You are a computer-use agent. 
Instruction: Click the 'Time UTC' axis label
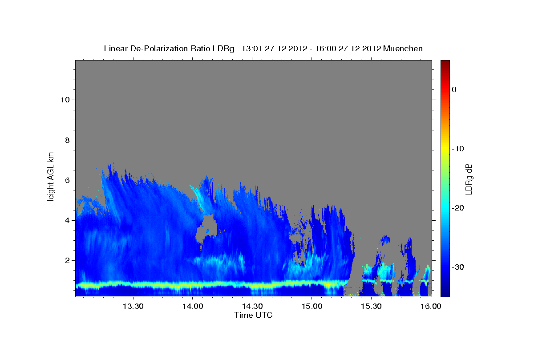[x=253, y=316]
